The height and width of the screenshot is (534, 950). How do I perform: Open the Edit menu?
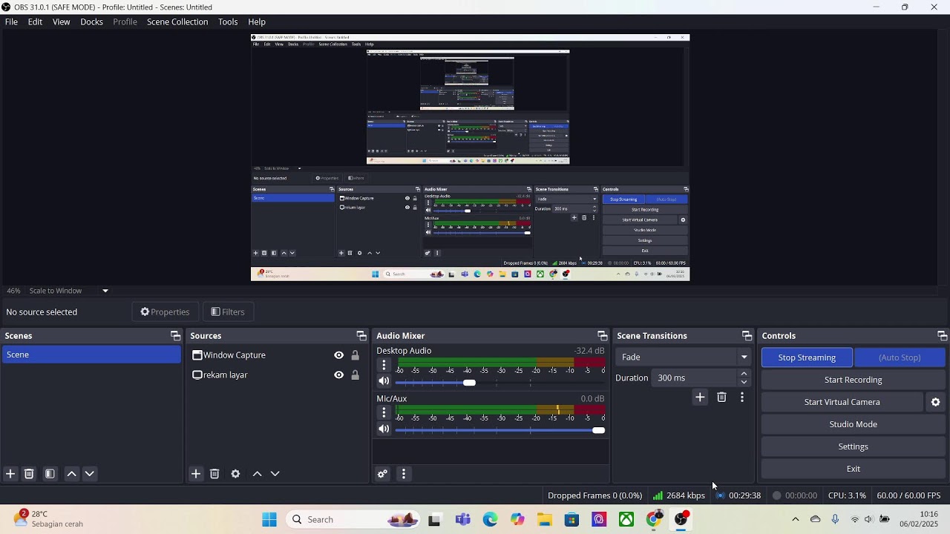tap(35, 22)
